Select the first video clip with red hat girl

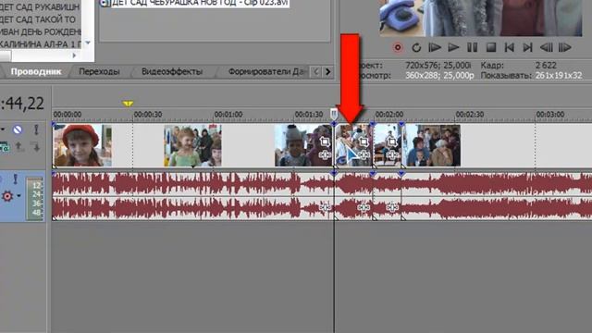(x=82, y=145)
